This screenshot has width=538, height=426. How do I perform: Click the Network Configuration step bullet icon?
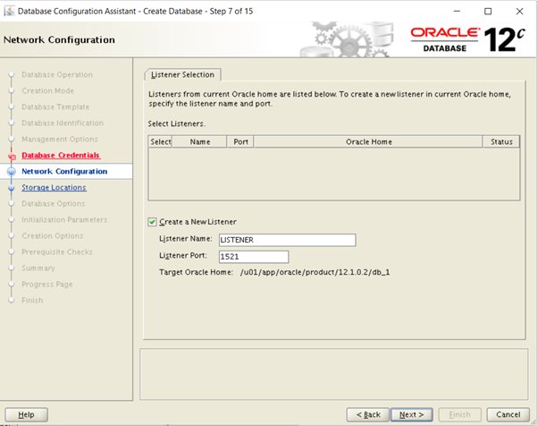[x=13, y=172]
